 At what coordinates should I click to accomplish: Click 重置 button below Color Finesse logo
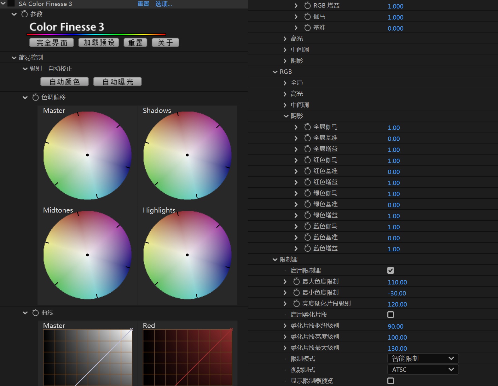135,43
